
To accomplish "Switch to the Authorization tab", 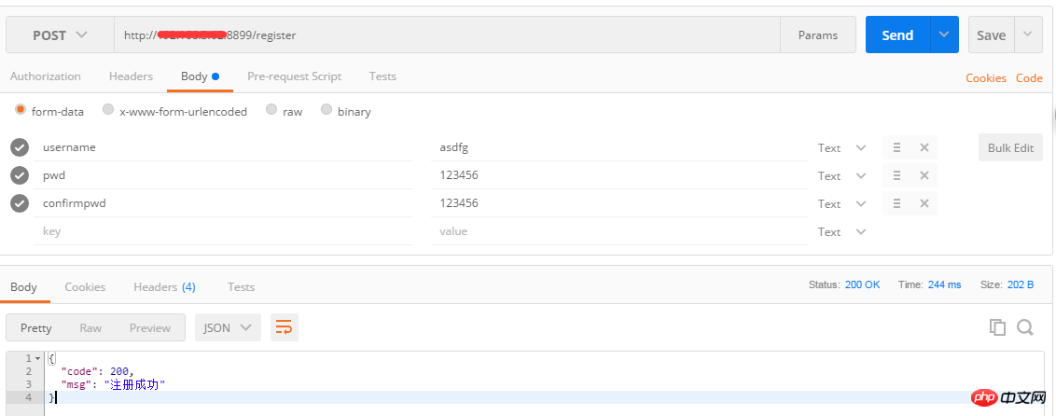I will [45, 76].
